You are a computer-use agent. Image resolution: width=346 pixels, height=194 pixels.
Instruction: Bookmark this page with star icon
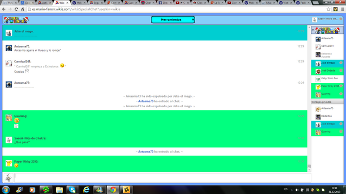pyautogui.click(x=329, y=9)
